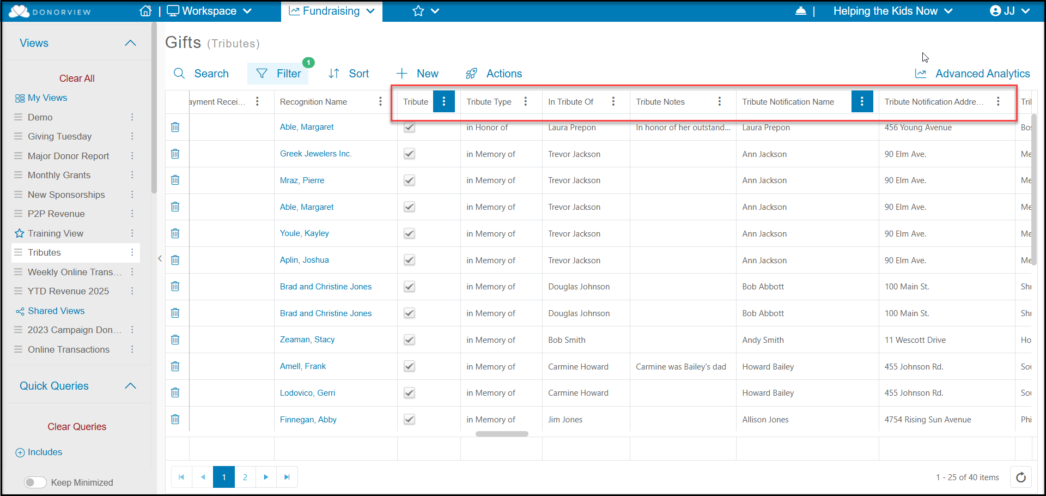
Task: Go to the last page of results
Action: (x=287, y=477)
